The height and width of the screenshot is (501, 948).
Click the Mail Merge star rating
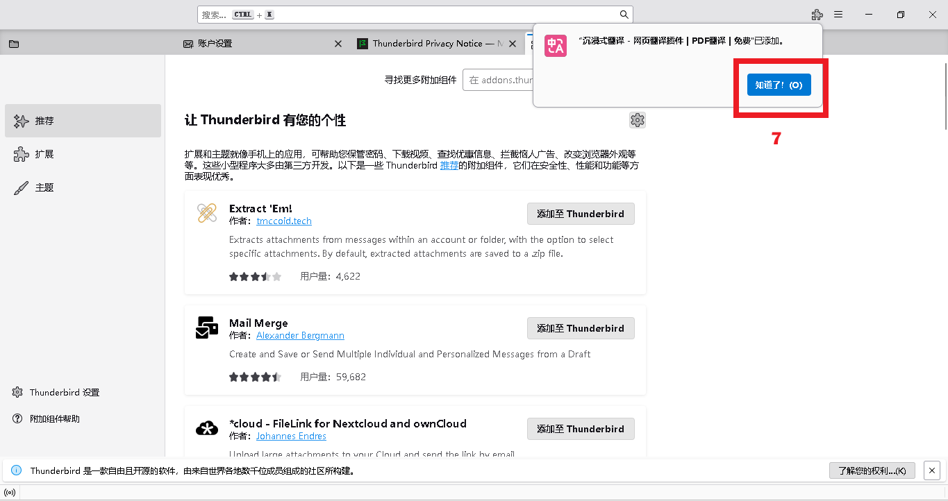pos(255,377)
